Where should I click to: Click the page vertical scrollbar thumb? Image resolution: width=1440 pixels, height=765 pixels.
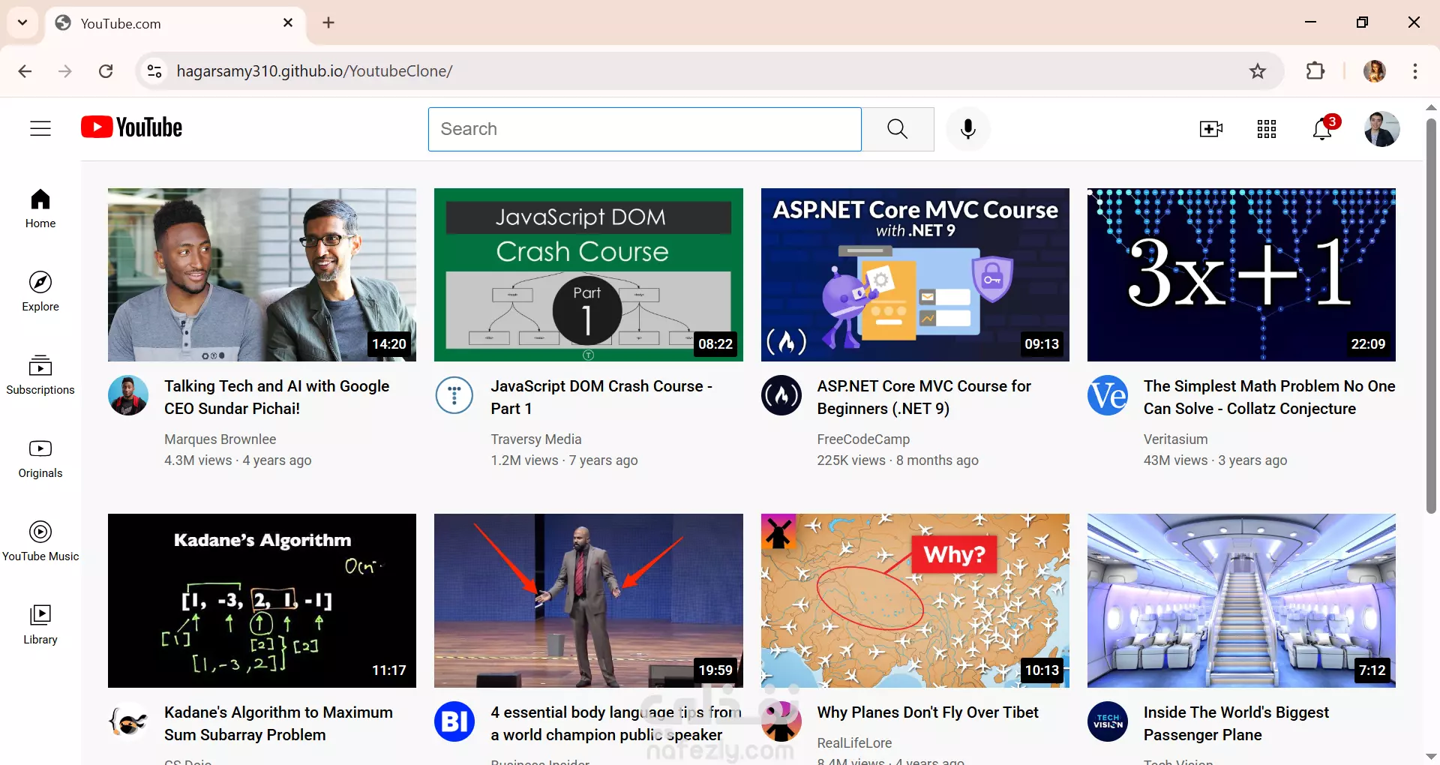point(1431,315)
